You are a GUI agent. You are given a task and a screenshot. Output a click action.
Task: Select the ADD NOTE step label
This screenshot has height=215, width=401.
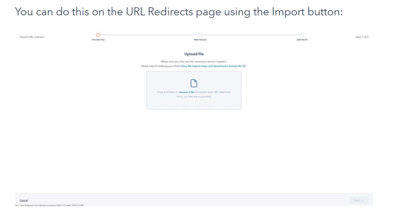point(302,40)
